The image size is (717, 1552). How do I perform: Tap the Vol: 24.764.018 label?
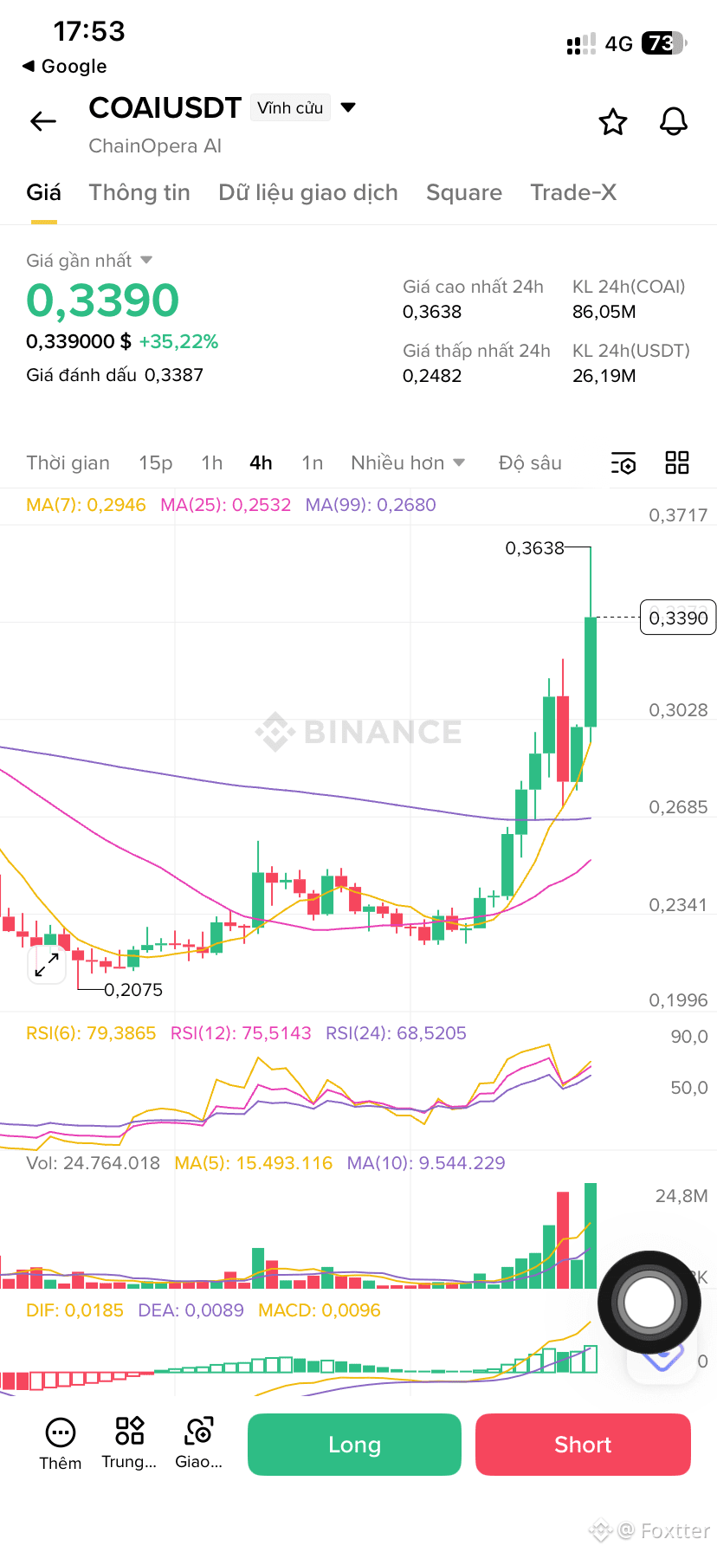(93, 1163)
